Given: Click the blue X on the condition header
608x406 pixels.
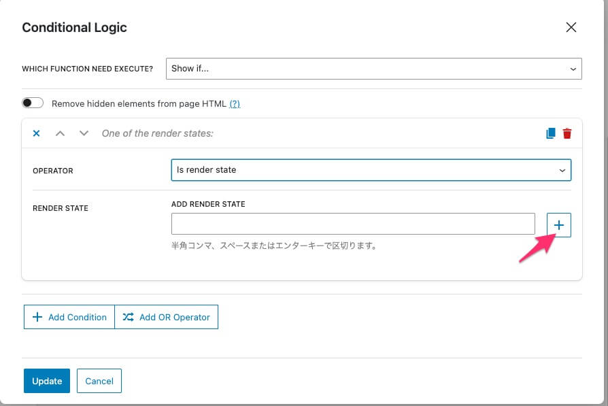Looking at the screenshot, I should (x=37, y=133).
